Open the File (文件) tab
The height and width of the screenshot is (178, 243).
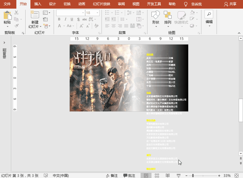pos(7,4)
